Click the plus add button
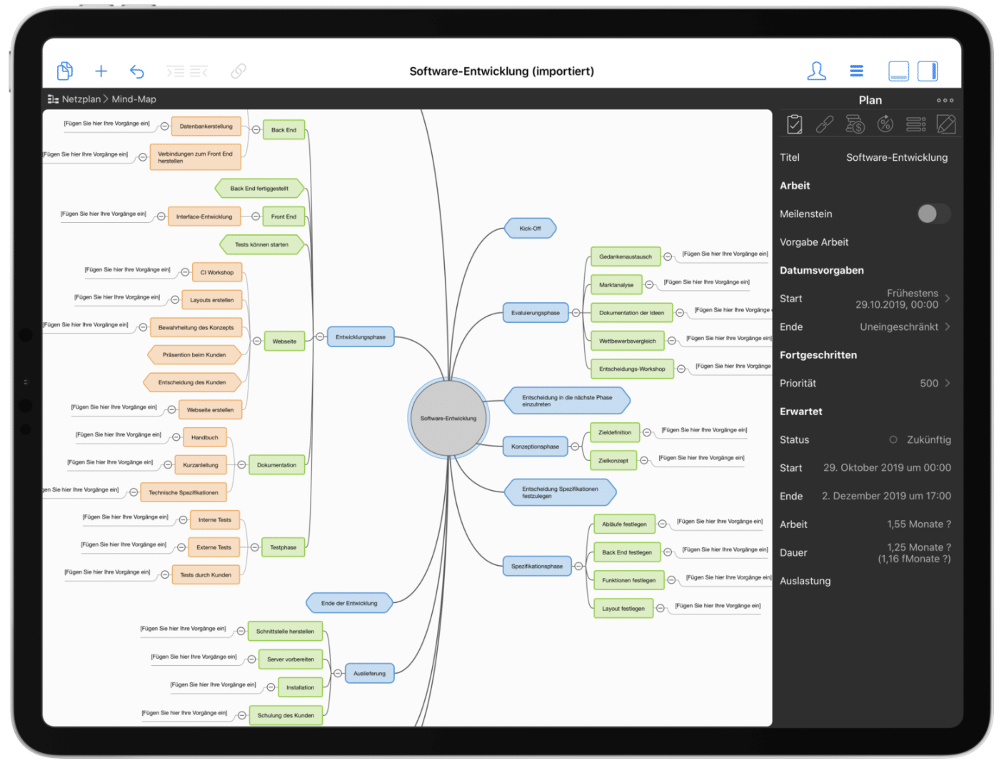 point(101,71)
